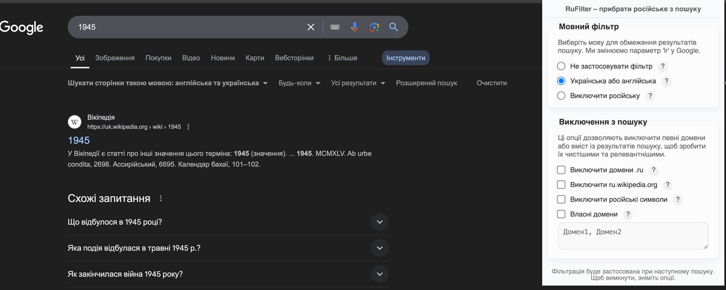Show help for Виключити ru.wikipedia.org
This screenshot has height=290, width=726.
point(667,184)
